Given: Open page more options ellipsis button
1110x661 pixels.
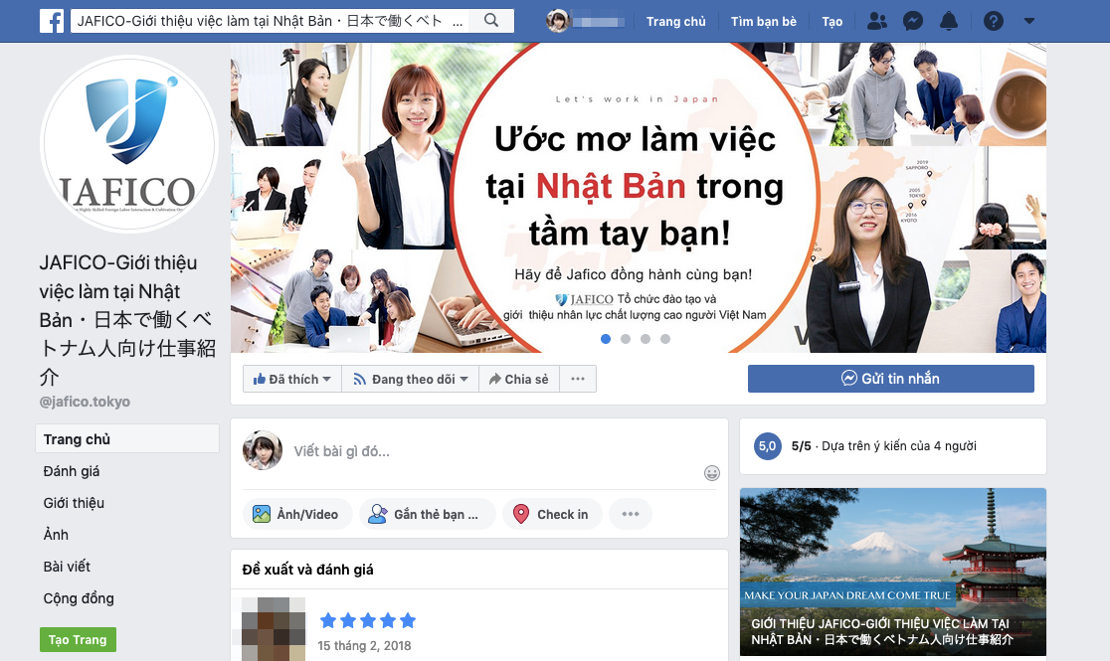Looking at the screenshot, I should [x=578, y=380].
